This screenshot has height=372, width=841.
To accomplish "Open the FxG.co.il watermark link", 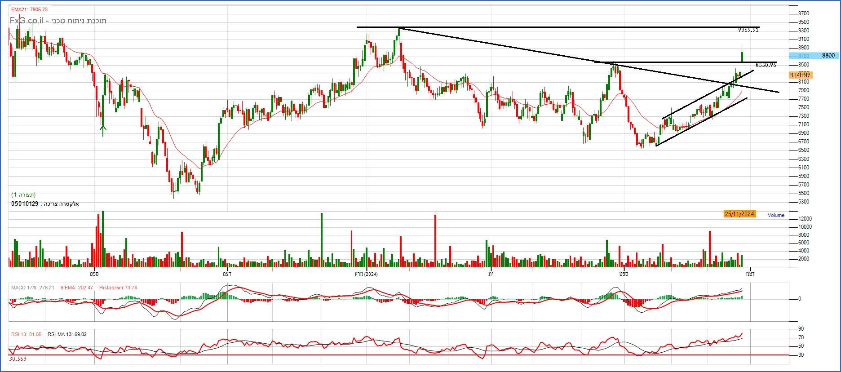I will [27, 21].
